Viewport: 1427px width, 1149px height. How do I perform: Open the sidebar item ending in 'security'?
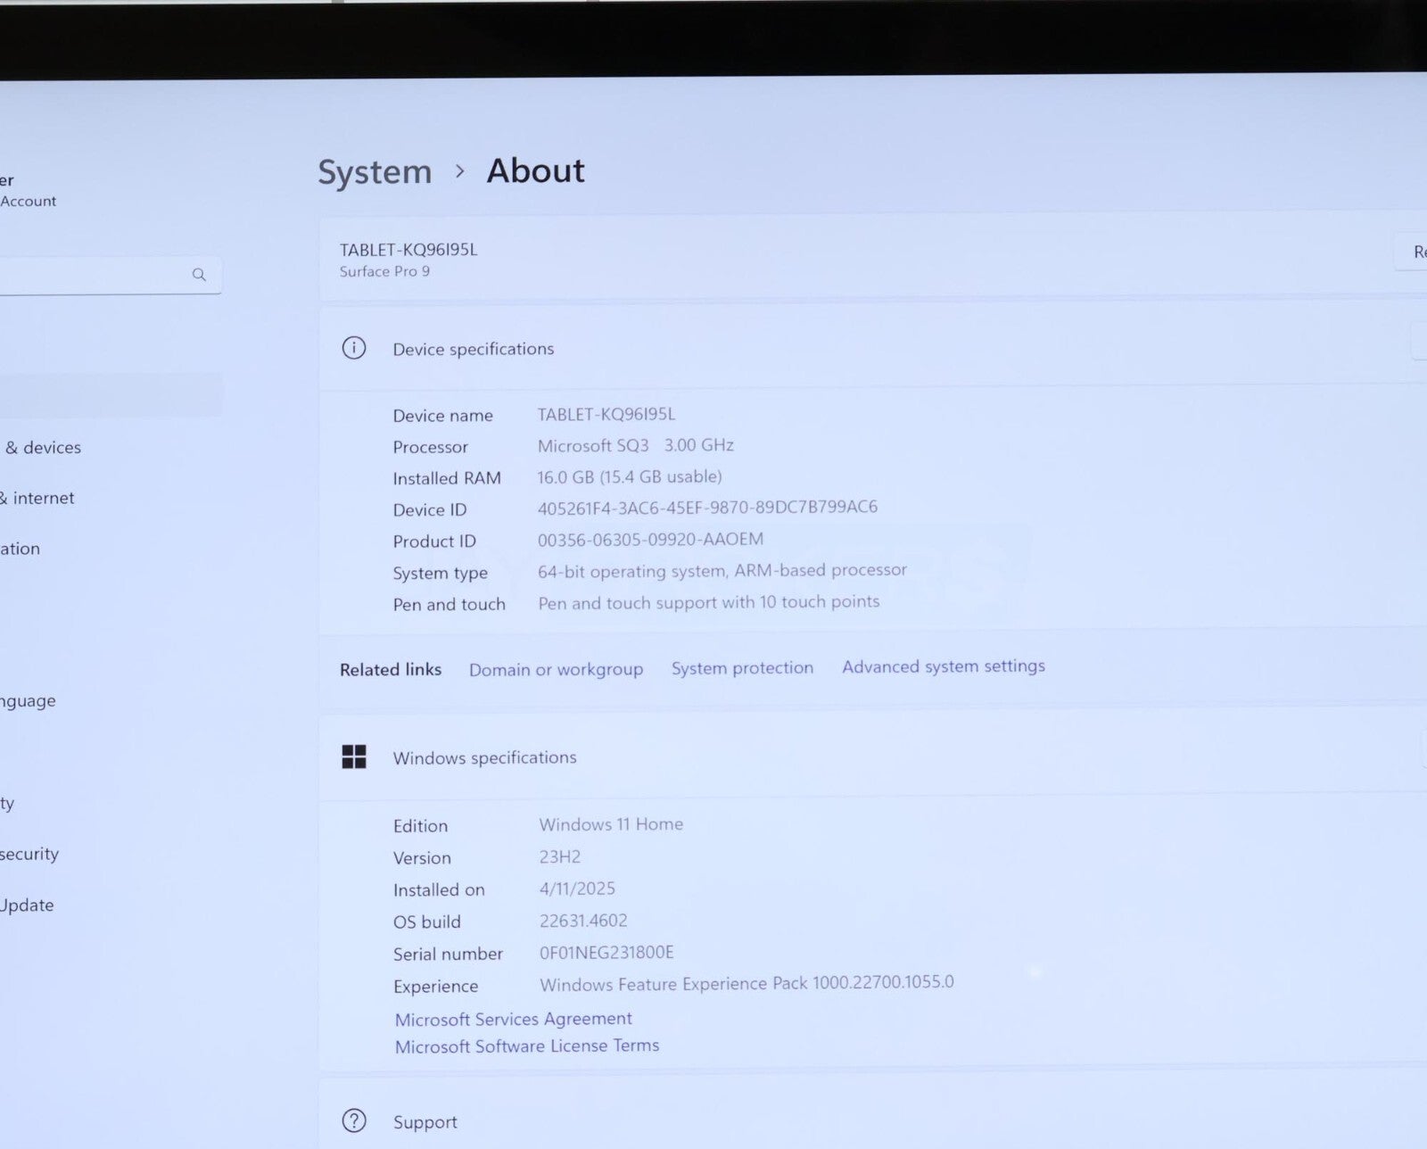[29, 854]
